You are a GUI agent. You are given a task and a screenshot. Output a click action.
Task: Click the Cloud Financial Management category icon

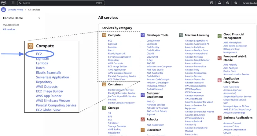(219, 36)
